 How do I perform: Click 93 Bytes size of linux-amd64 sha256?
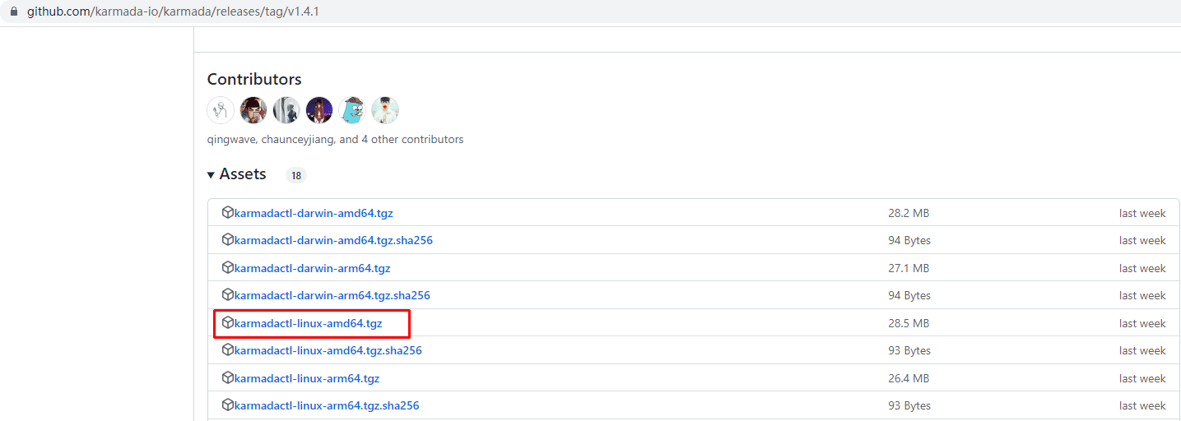(x=909, y=350)
